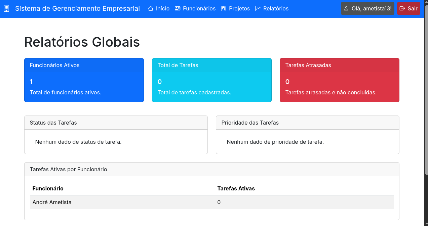Click the ID card icon beside Funcionários
Screen dimensions: 428x226
178,8
